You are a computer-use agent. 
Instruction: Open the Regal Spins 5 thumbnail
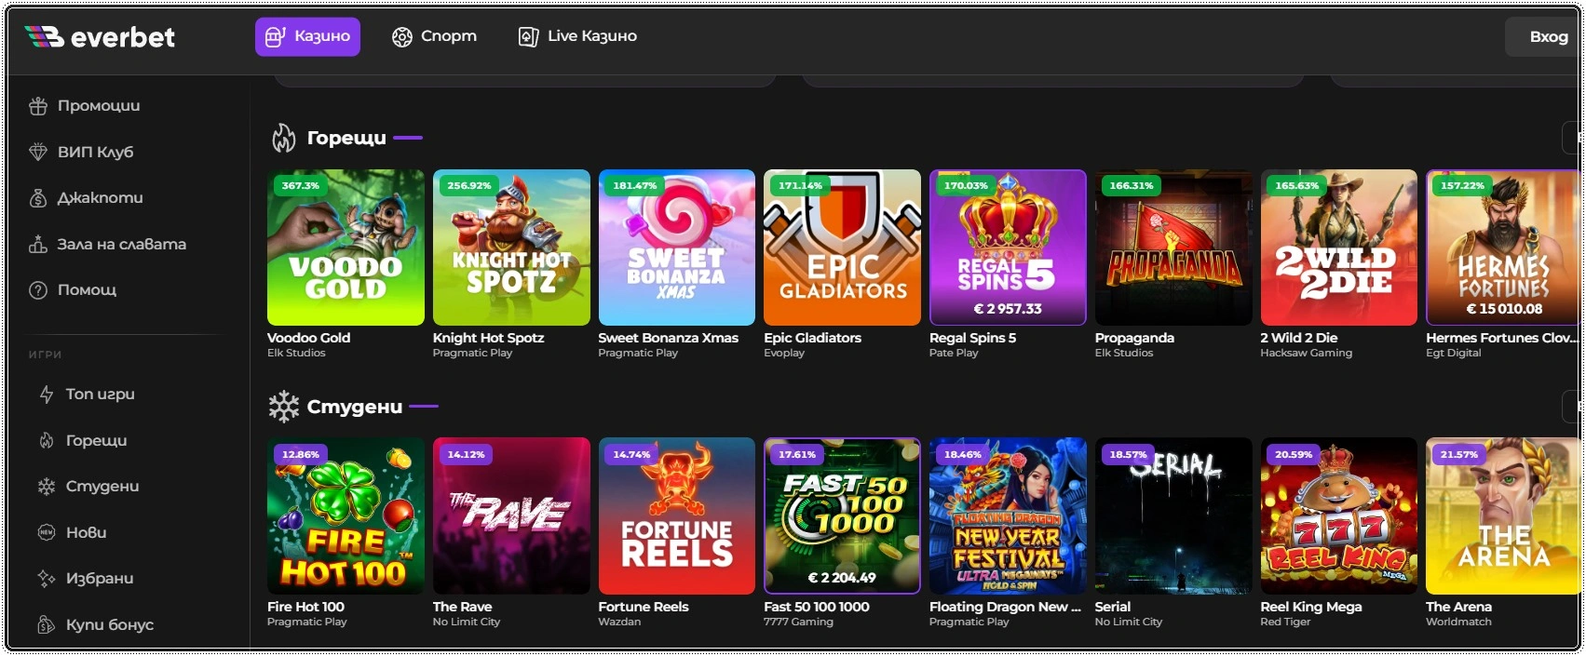pos(1008,248)
